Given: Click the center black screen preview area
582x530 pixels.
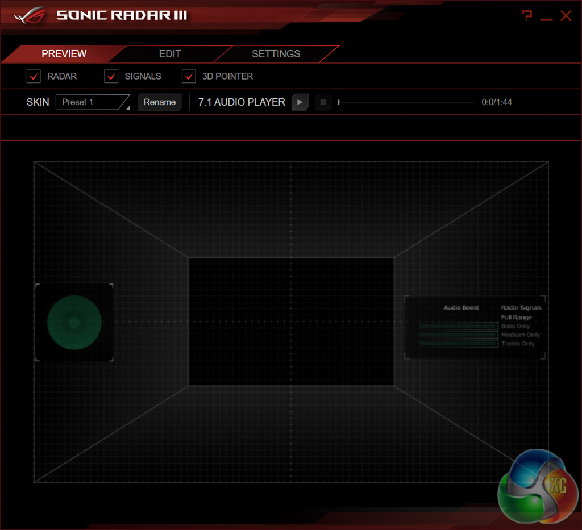Looking at the screenshot, I should 291,322.
